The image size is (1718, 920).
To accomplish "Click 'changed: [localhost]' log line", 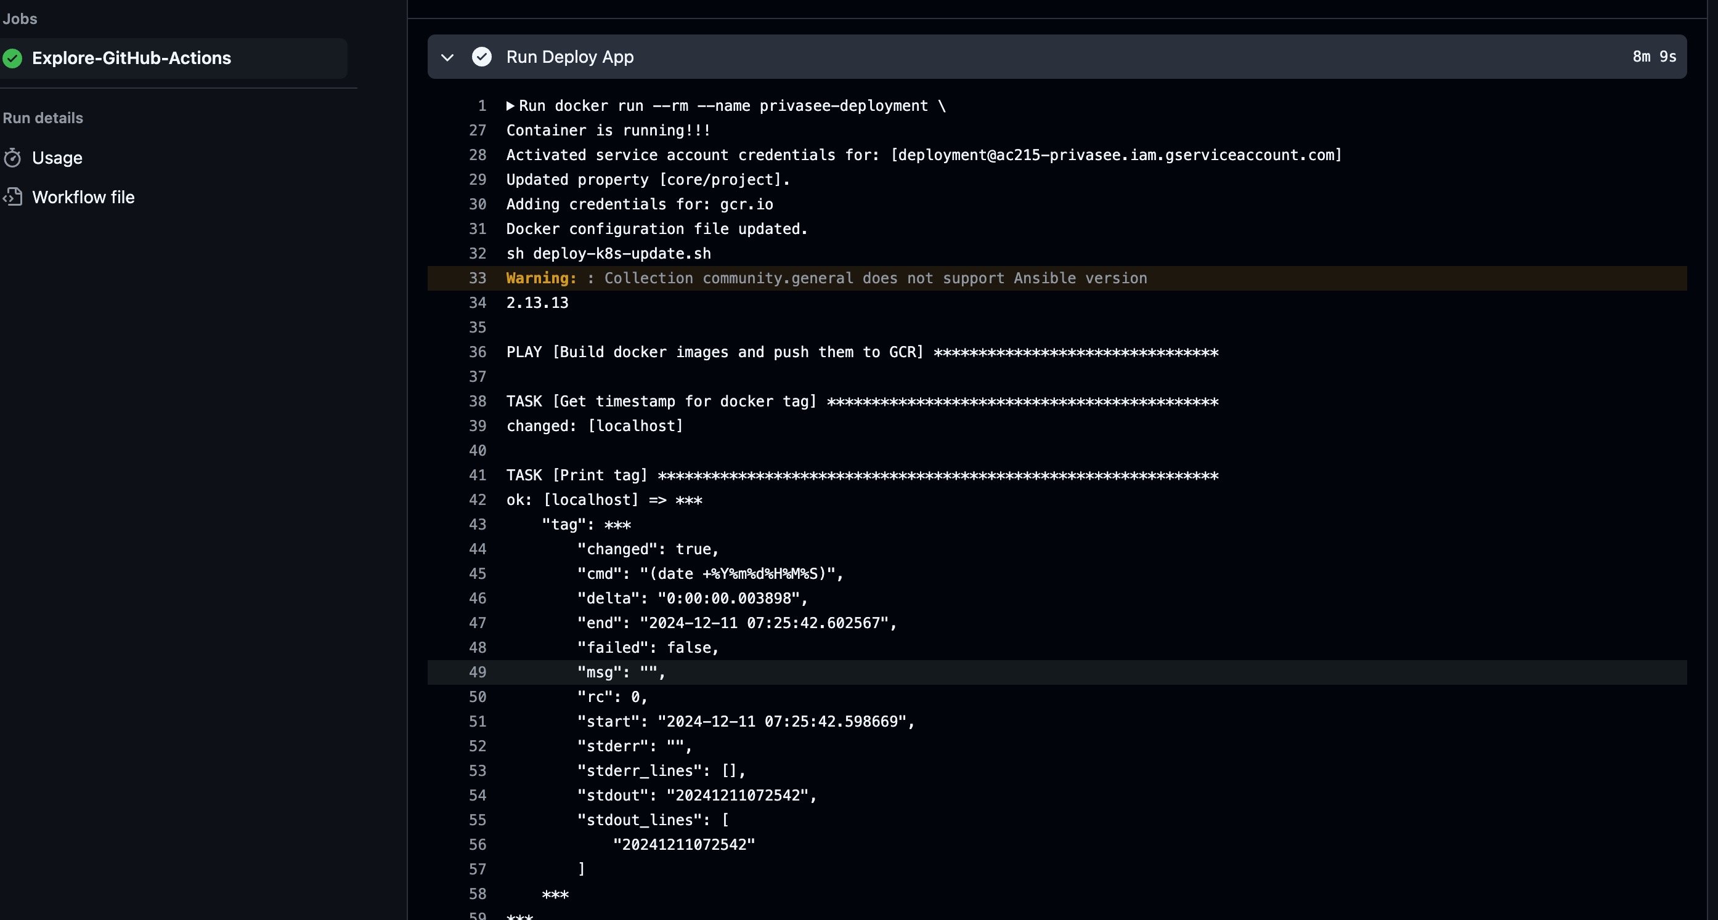I will (594, 427).
